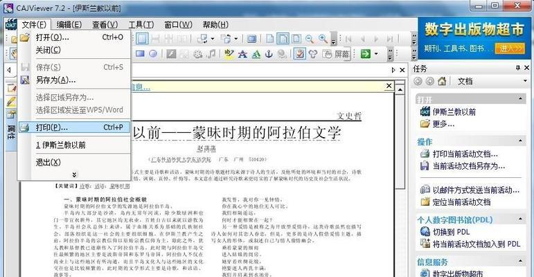This screenshot has width=534, height=277.
Task: Click the zoom in magnifier
Action: click(x=323, y=39)
